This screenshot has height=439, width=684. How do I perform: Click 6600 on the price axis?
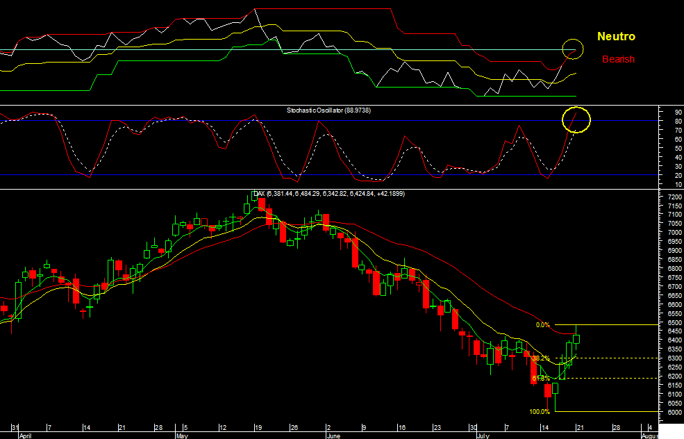[674, 305]
